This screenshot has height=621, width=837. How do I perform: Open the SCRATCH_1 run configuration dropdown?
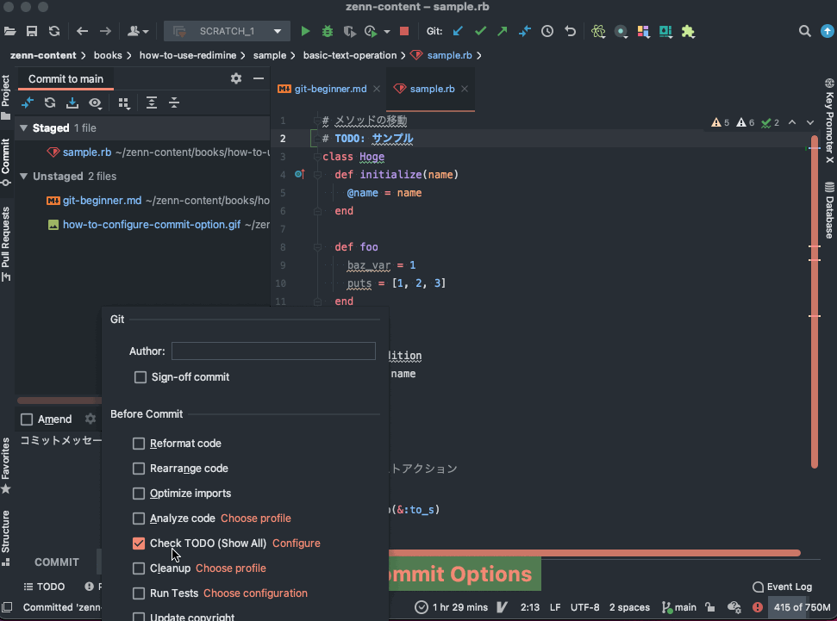click(x=277, y=29)
